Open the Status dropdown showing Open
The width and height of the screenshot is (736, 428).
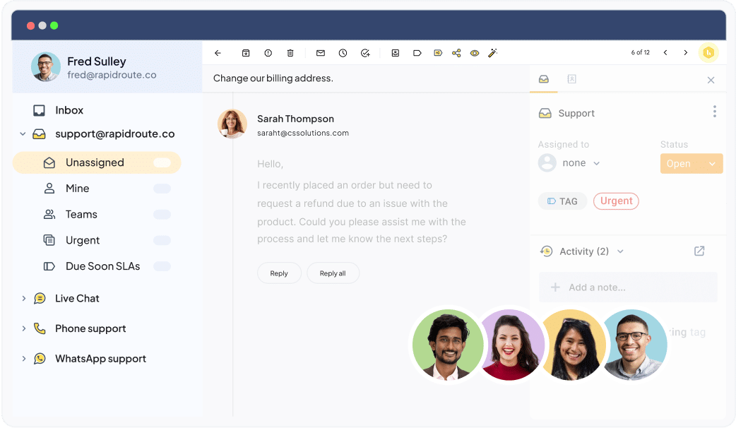coord(712,164)
